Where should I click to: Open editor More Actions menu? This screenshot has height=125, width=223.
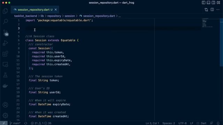(x=218, y=9)
